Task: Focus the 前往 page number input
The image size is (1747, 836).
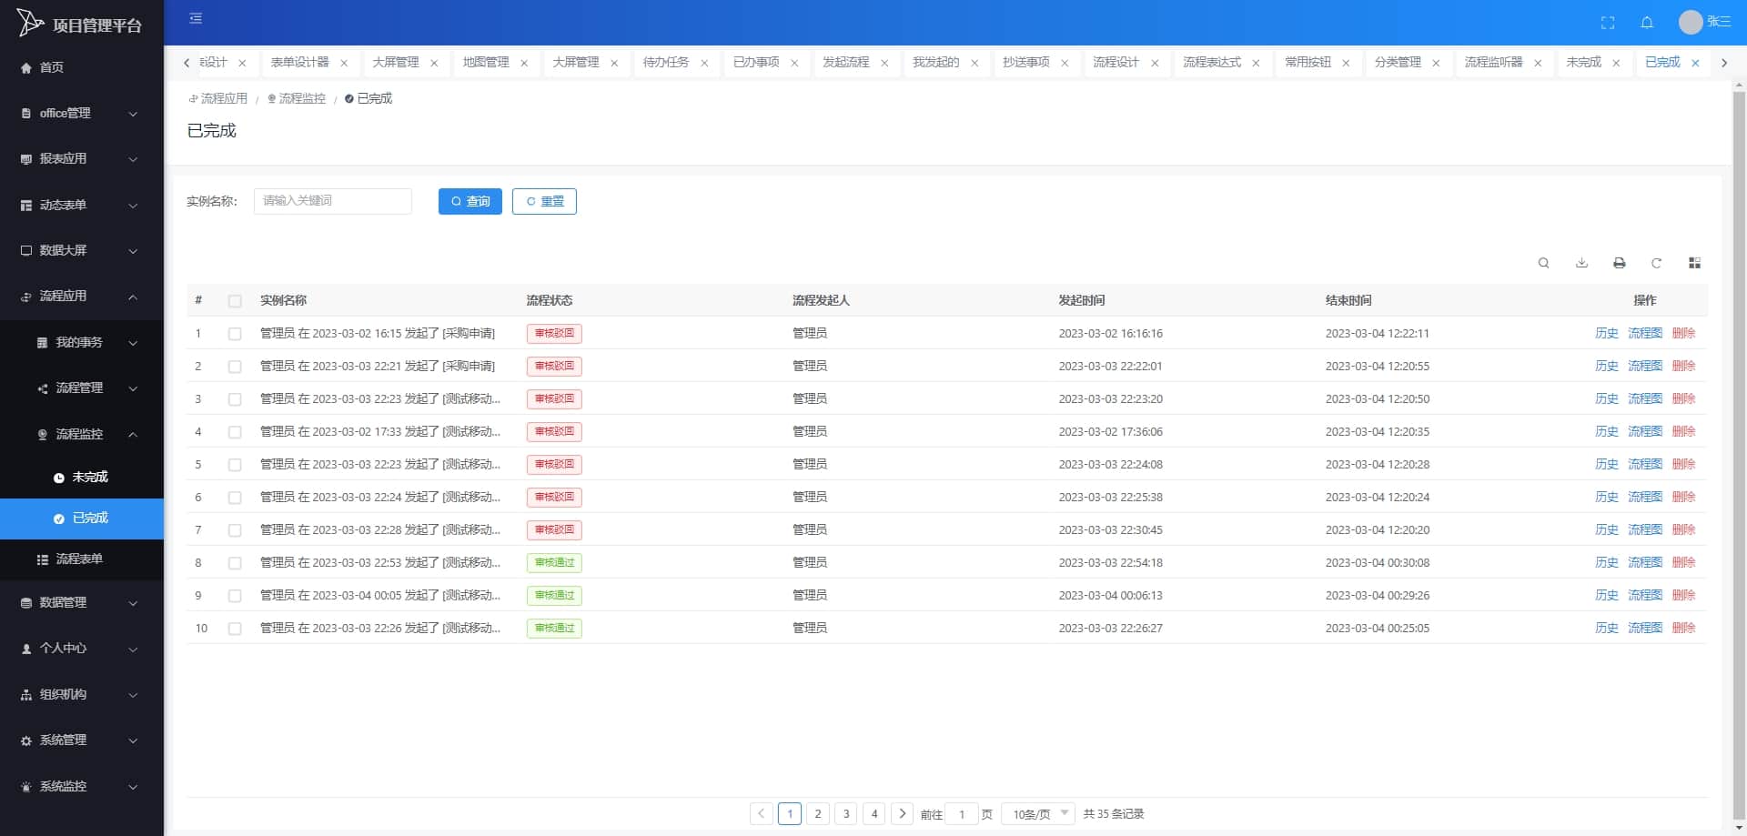Action: 962,814
